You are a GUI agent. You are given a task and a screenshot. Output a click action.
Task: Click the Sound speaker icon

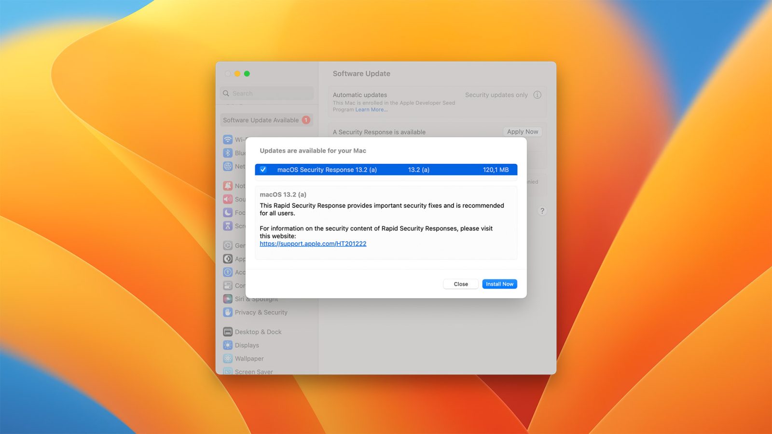(228, 199)
